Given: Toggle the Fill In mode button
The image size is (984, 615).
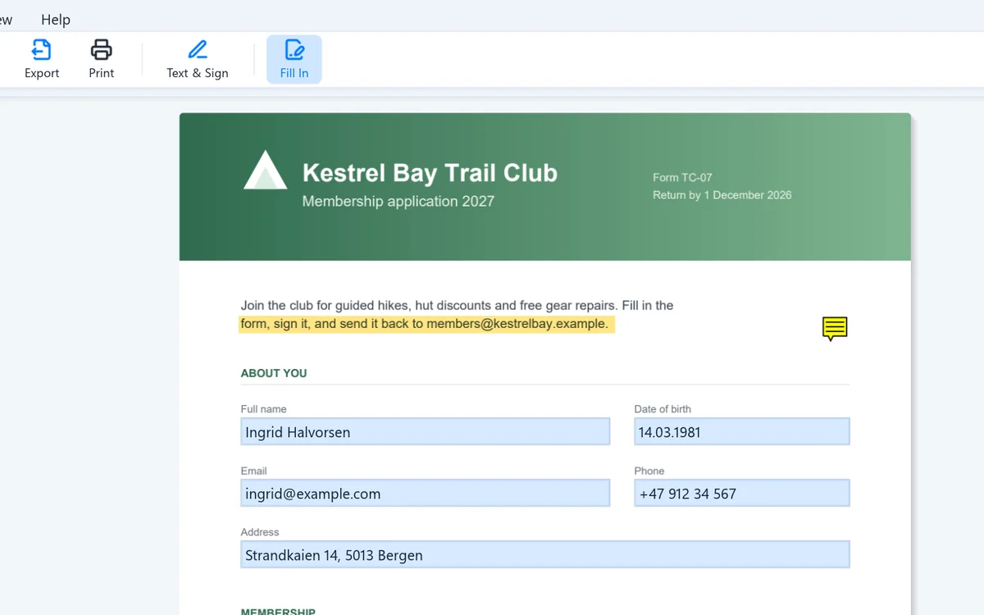Looking at the screenshot, I should [x=294, y=59].
